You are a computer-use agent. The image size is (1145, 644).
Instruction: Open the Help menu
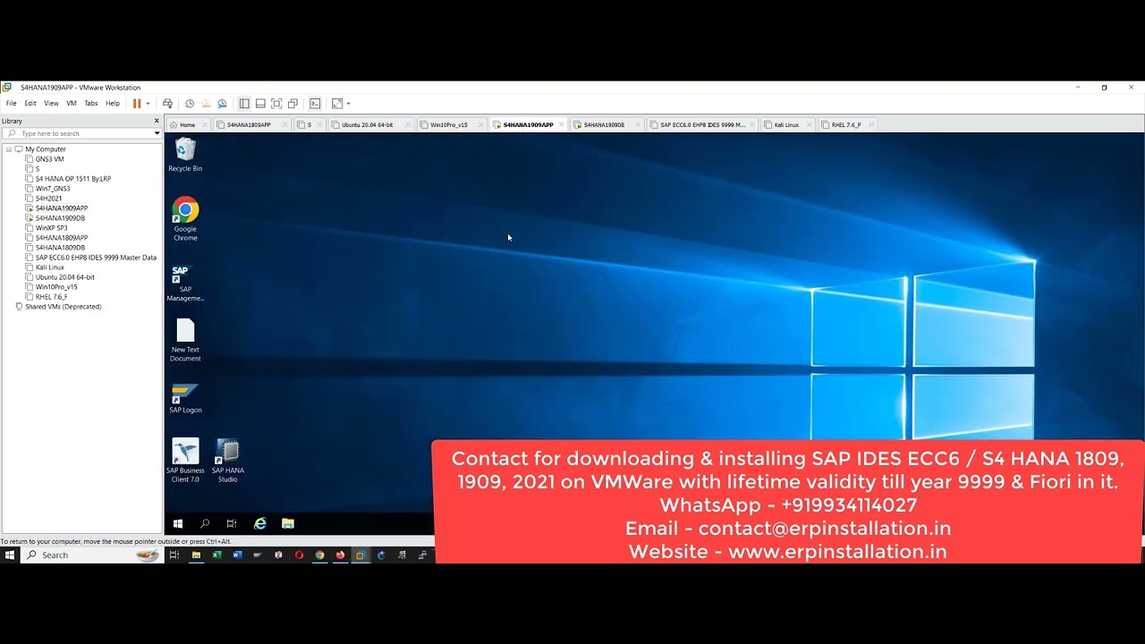click(113, 104)
